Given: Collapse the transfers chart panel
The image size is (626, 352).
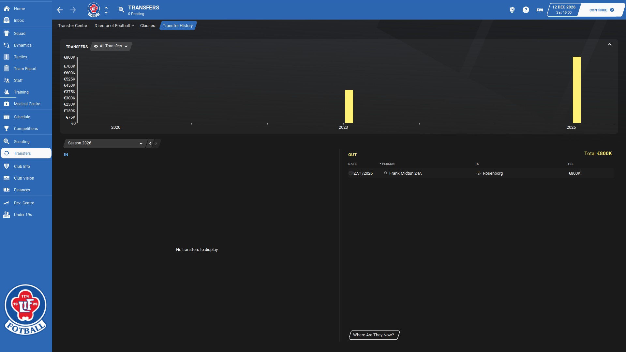Looking at the screenshot, I should tap(609, 45).
